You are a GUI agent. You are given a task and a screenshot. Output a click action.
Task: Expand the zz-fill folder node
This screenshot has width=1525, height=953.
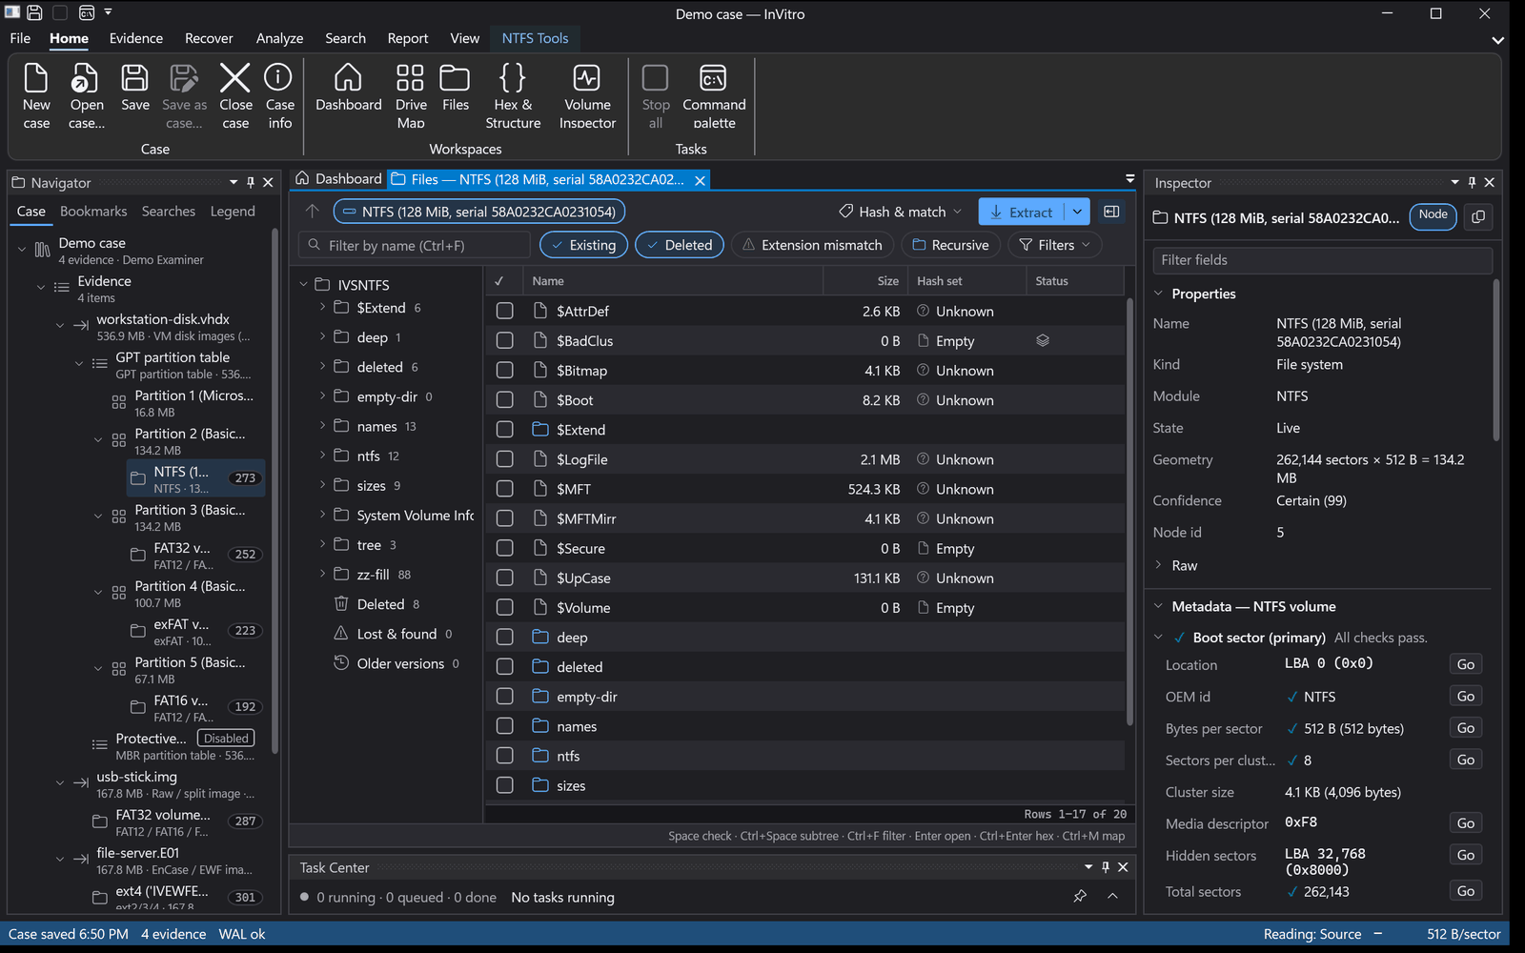point(322,574)
